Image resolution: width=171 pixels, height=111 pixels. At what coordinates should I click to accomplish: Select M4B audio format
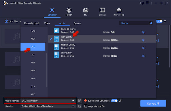(33, 70)
